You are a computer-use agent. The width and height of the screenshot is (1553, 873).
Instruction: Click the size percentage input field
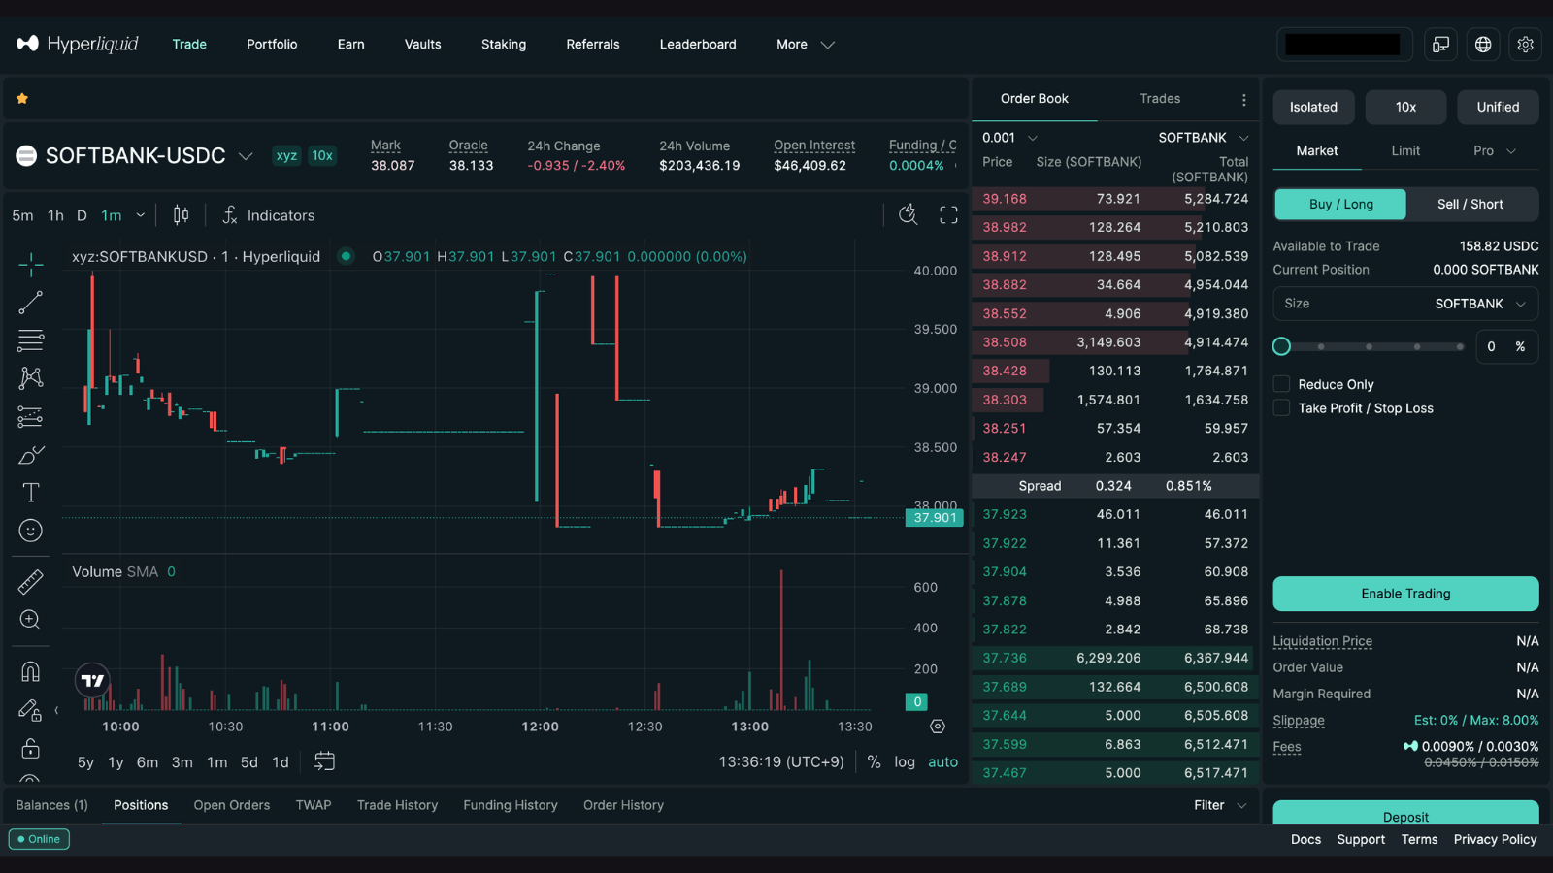pos(1506,346)
